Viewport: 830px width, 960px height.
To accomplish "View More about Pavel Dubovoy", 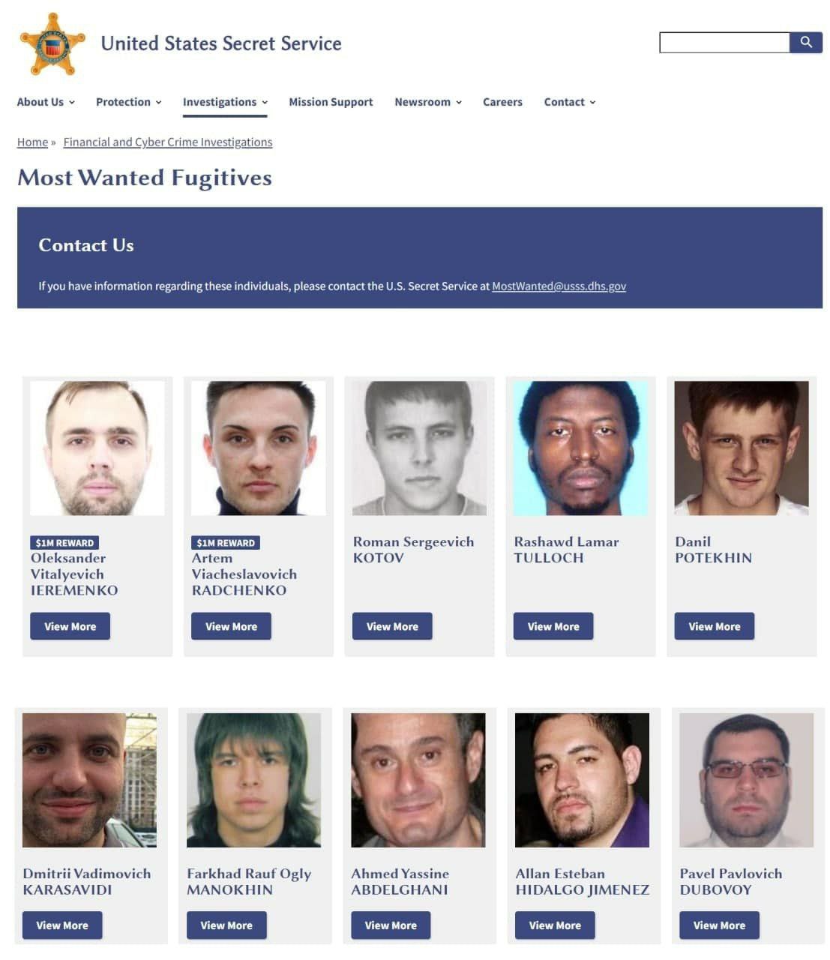I will (x=719, y=925).
